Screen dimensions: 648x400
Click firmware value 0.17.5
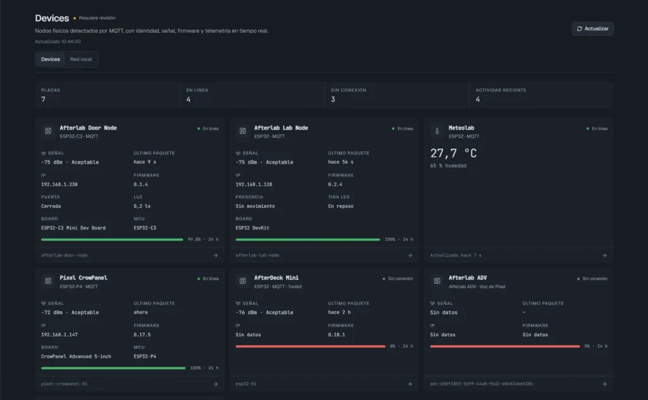click(x=142, y=335)
